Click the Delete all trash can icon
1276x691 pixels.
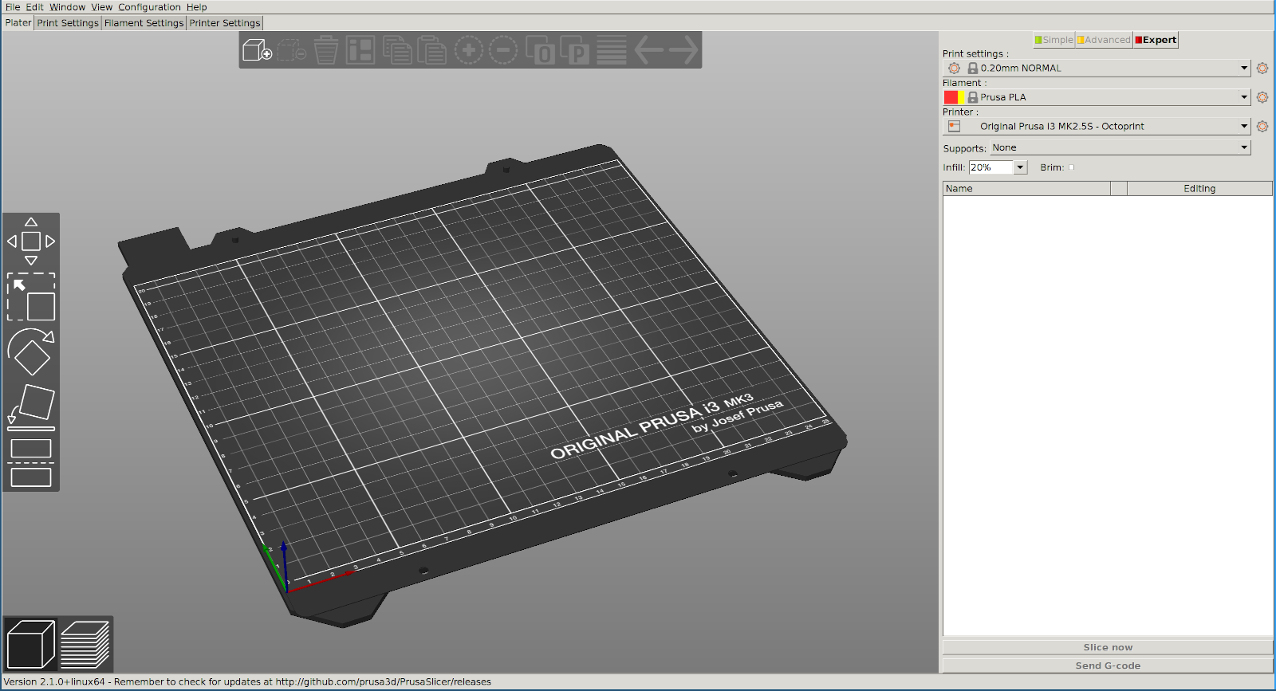[x=325, y=50]
